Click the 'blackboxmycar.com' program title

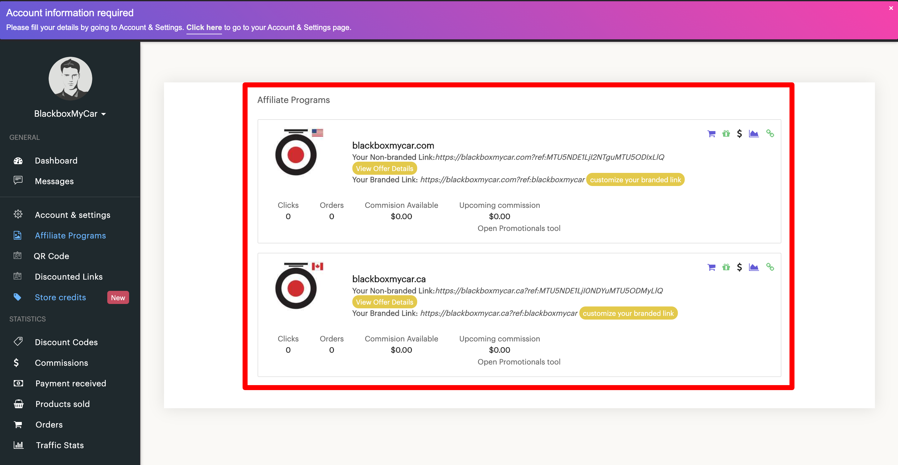point(393,145)
